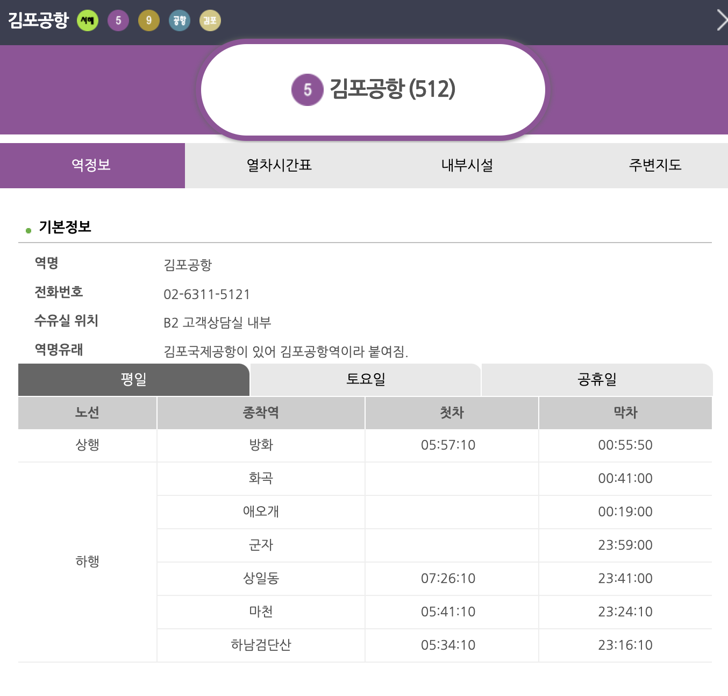The width and height of the screenshot is (728, 696).
Task: Click the Line 5 badge beside 김포공항 (512)
Action: (308, 90)
